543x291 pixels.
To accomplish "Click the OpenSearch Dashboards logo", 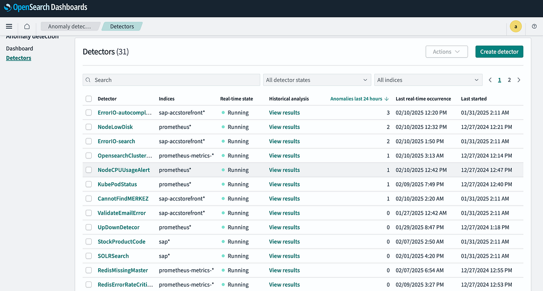I will click(x=46, y=7).
